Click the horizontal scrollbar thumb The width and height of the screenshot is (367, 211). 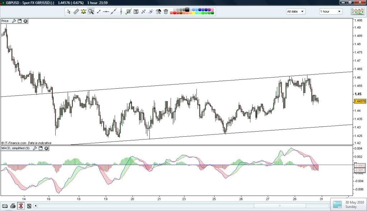coord(280,206)
